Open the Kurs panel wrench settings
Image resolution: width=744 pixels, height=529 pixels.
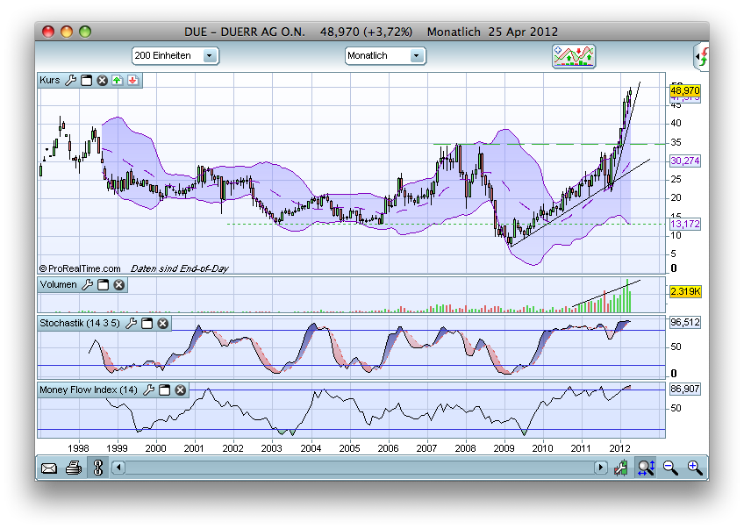coord(71,80)
